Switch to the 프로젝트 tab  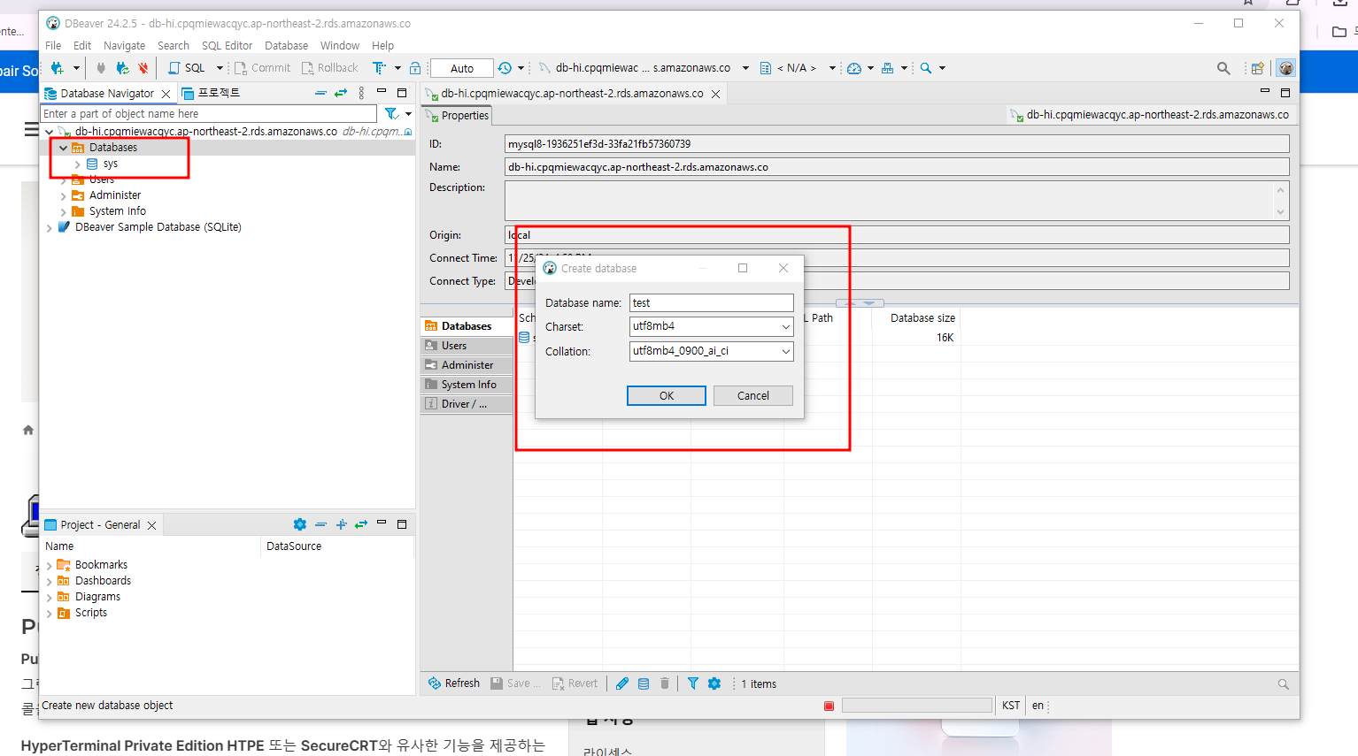pyautogui.click(x=211, y=93)
